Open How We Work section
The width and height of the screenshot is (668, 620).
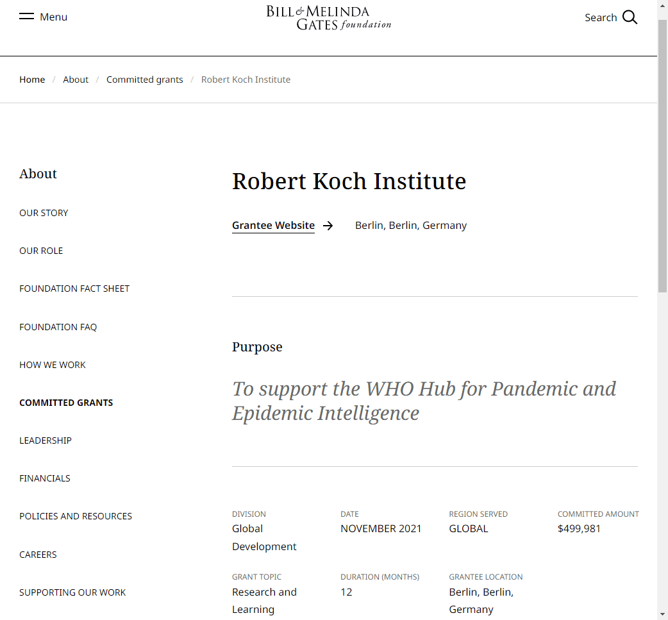click(x=53, y=365)
